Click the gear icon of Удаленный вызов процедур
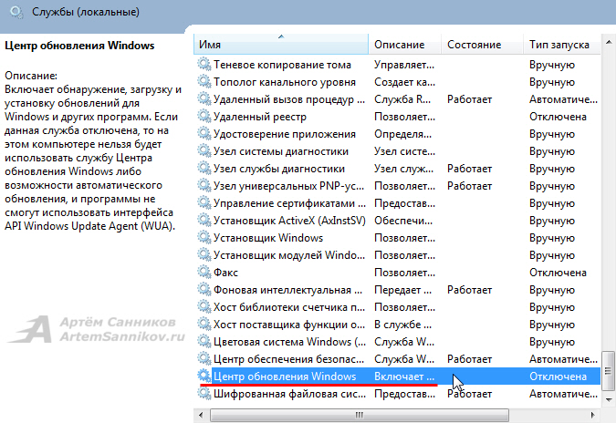This screenshot has width=616, height=423. (x=204, y=98)
